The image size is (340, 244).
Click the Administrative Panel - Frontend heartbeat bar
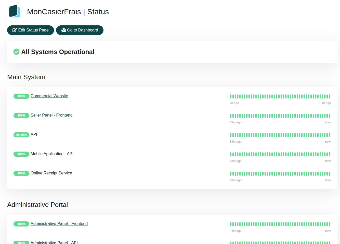[x=280, y=224]
